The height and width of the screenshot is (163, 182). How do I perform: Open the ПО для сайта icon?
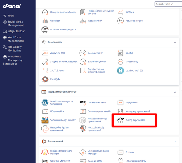click(45, 111)
